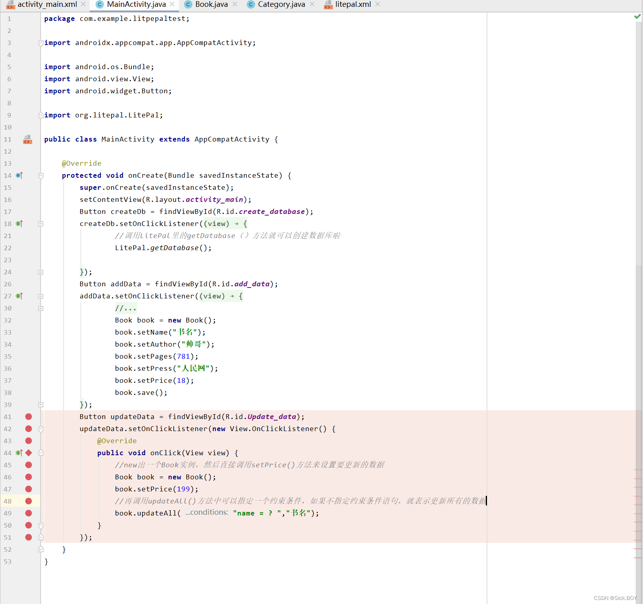Viewport: 643px width, 604px height.
Task: Click line number 48 in the gutter
Action: [x=8, y=501]
